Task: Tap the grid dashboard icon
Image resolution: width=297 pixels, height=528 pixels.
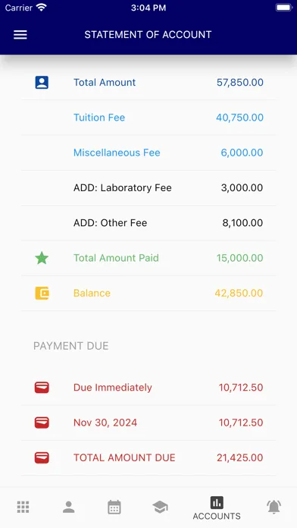Action: coord(23,507)
